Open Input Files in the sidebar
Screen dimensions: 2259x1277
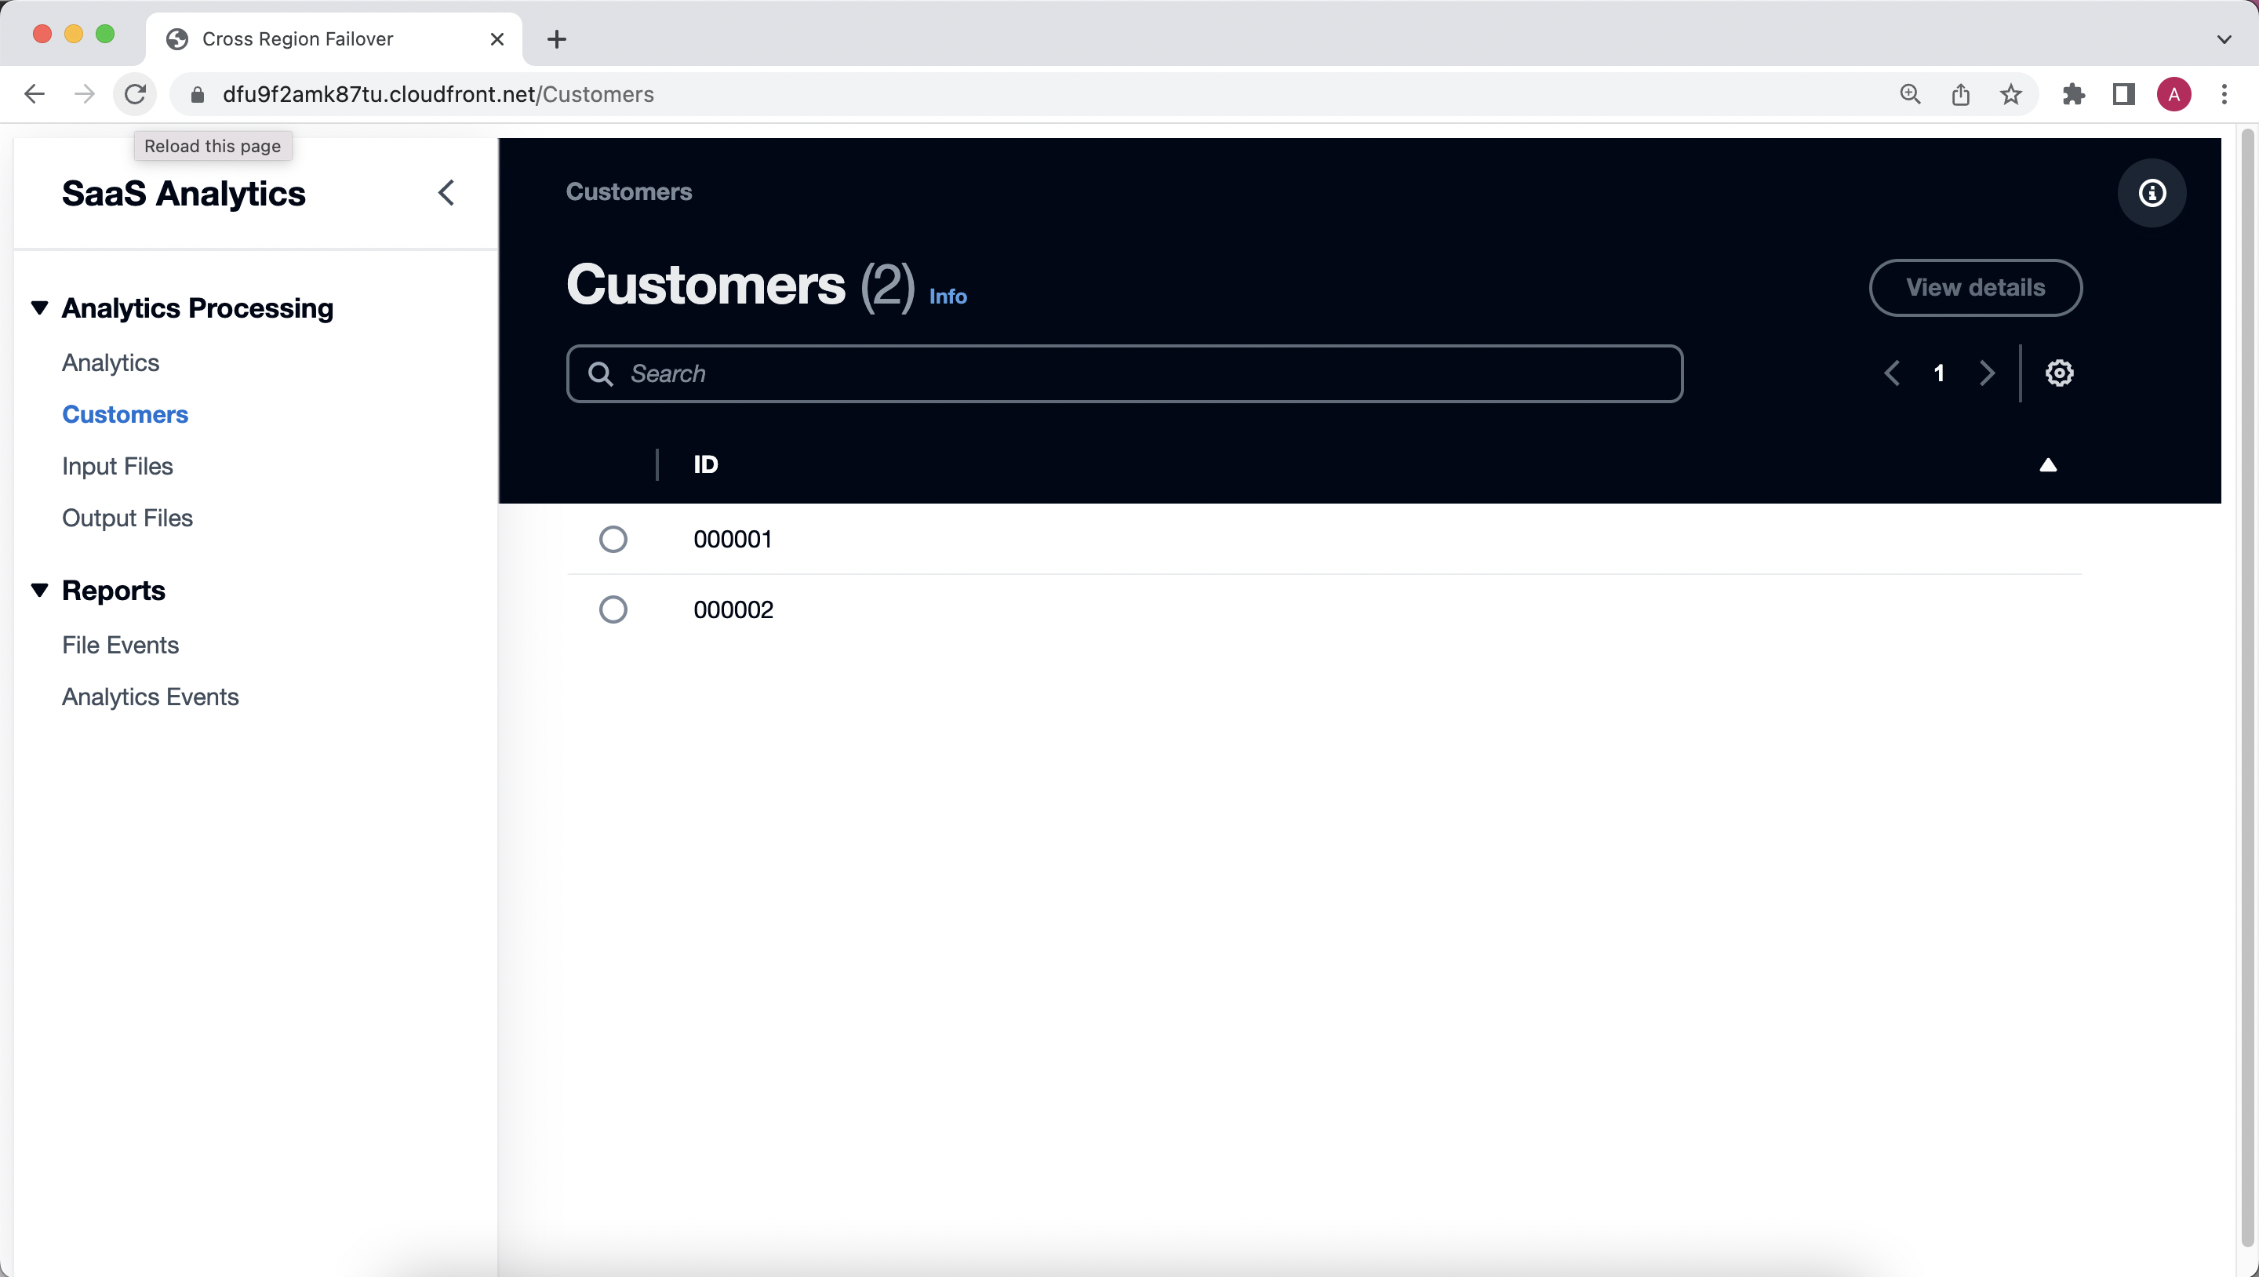click(x=118, y=466)
